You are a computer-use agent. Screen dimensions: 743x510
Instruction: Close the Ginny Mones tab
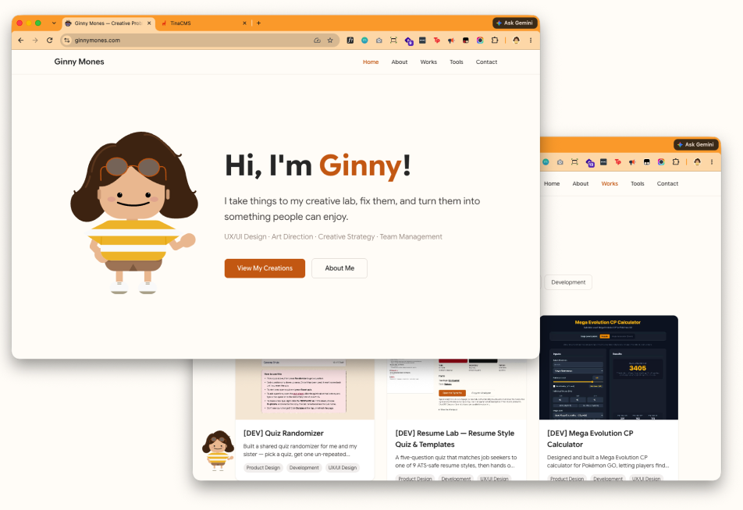(149, 23)
